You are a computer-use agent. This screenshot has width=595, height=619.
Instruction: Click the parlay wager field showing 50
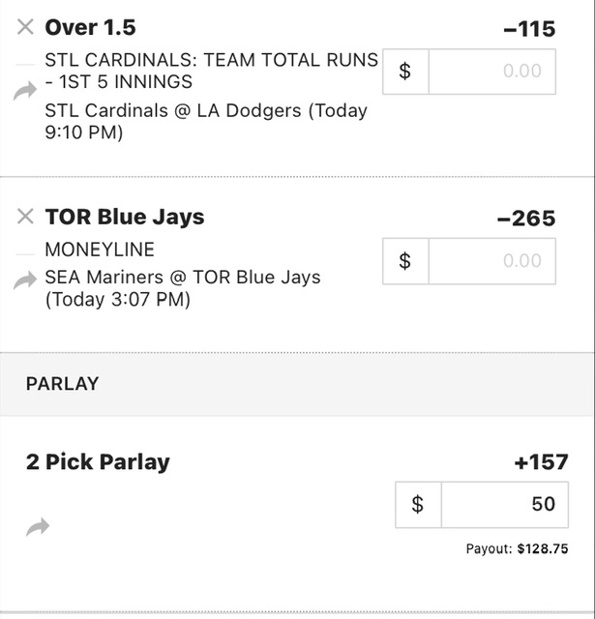coord(505,505)
